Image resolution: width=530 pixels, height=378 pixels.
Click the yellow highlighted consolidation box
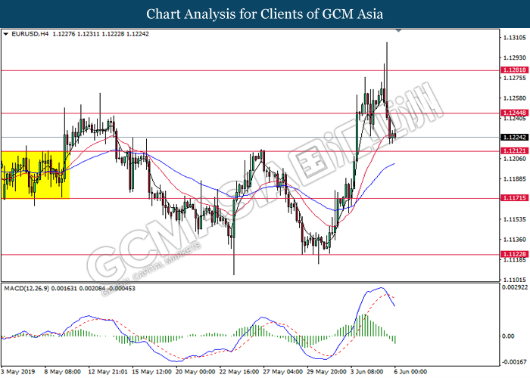(x=35, y=175)
